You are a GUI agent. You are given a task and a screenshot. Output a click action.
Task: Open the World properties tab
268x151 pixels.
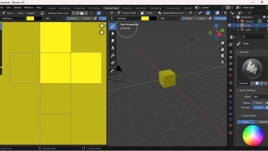coord(231,75)
